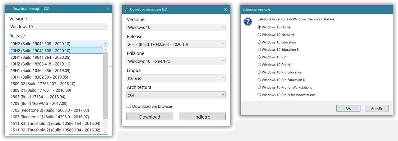Select Windows 10 Pro N for Workstations option
Screen dimensions: 398x141
[259, 95]
